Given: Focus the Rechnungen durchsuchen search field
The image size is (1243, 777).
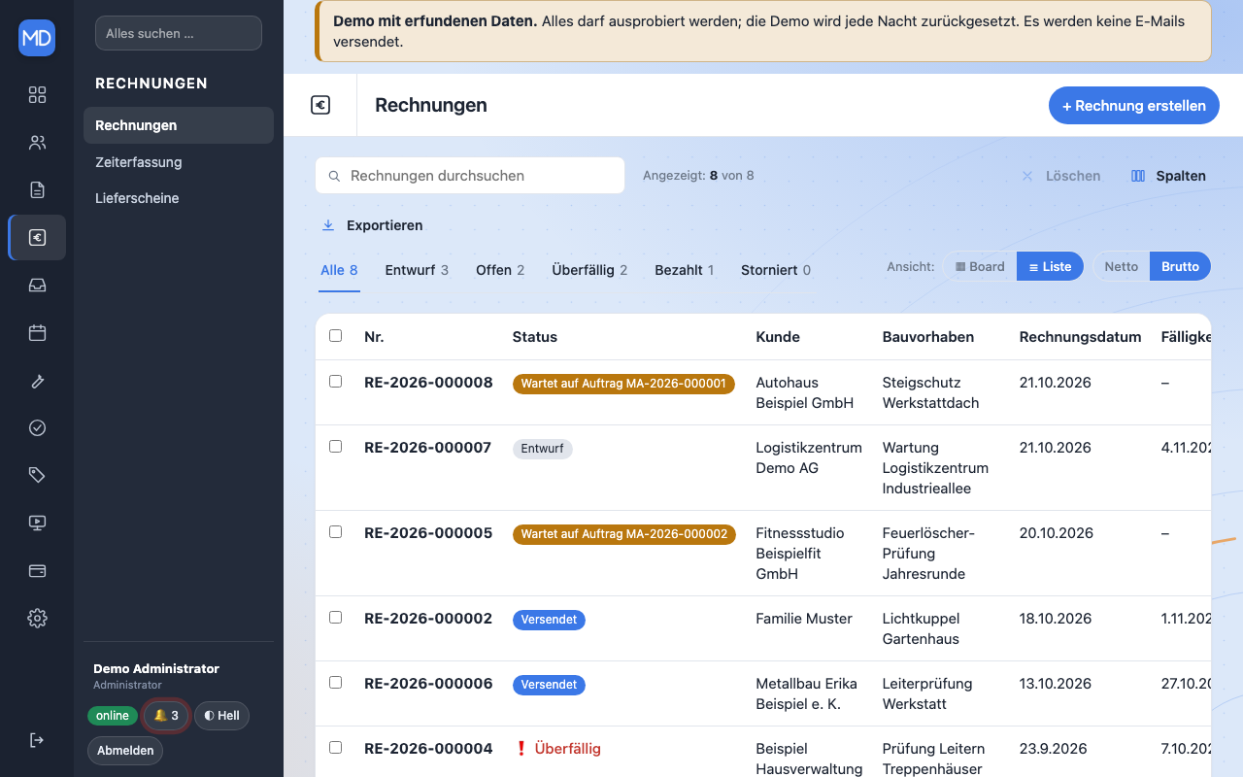Looking at the screenshot, I should pyautogui.click(x=470, y=176).
